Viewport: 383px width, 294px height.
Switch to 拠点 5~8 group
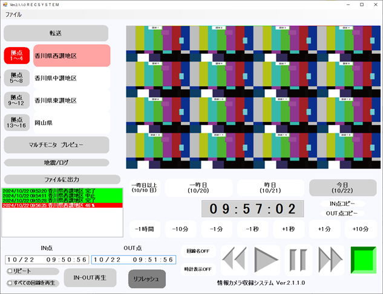pyautogui.click(x=16, y=78)
